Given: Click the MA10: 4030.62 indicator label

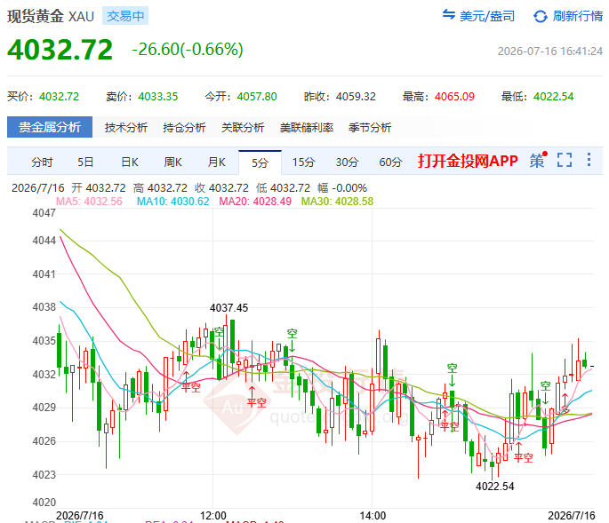Looking at the screenshot, I should pos(172,201).
